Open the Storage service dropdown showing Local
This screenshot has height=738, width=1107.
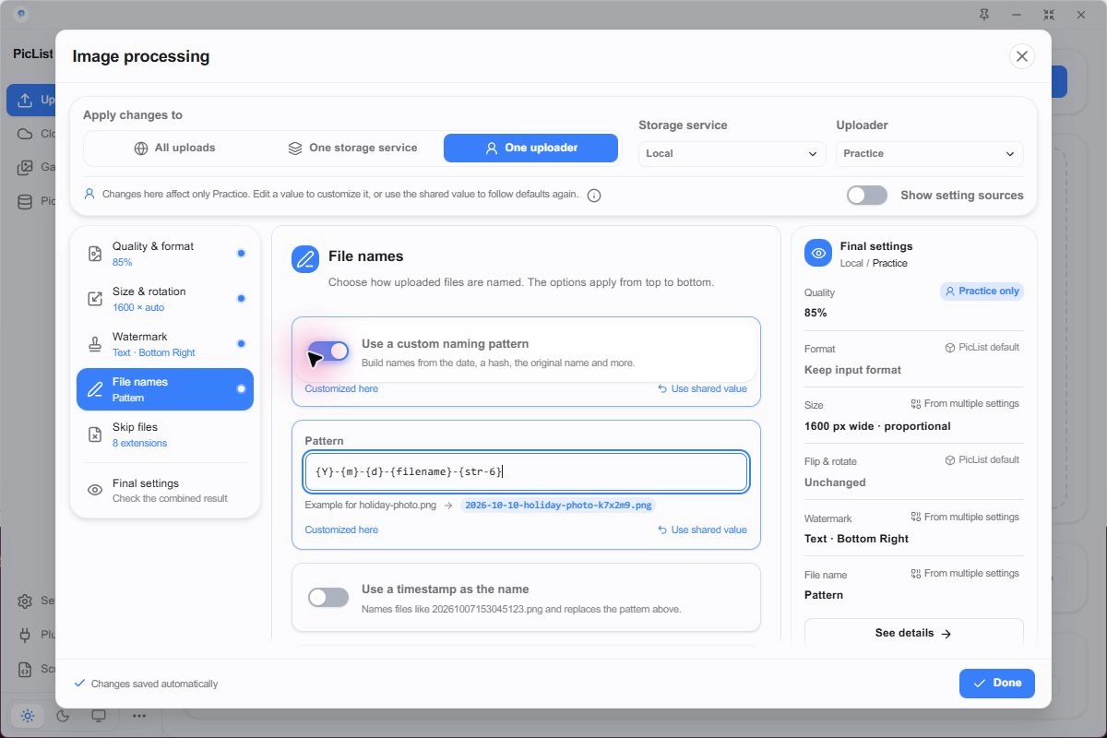tap(732, 153)
